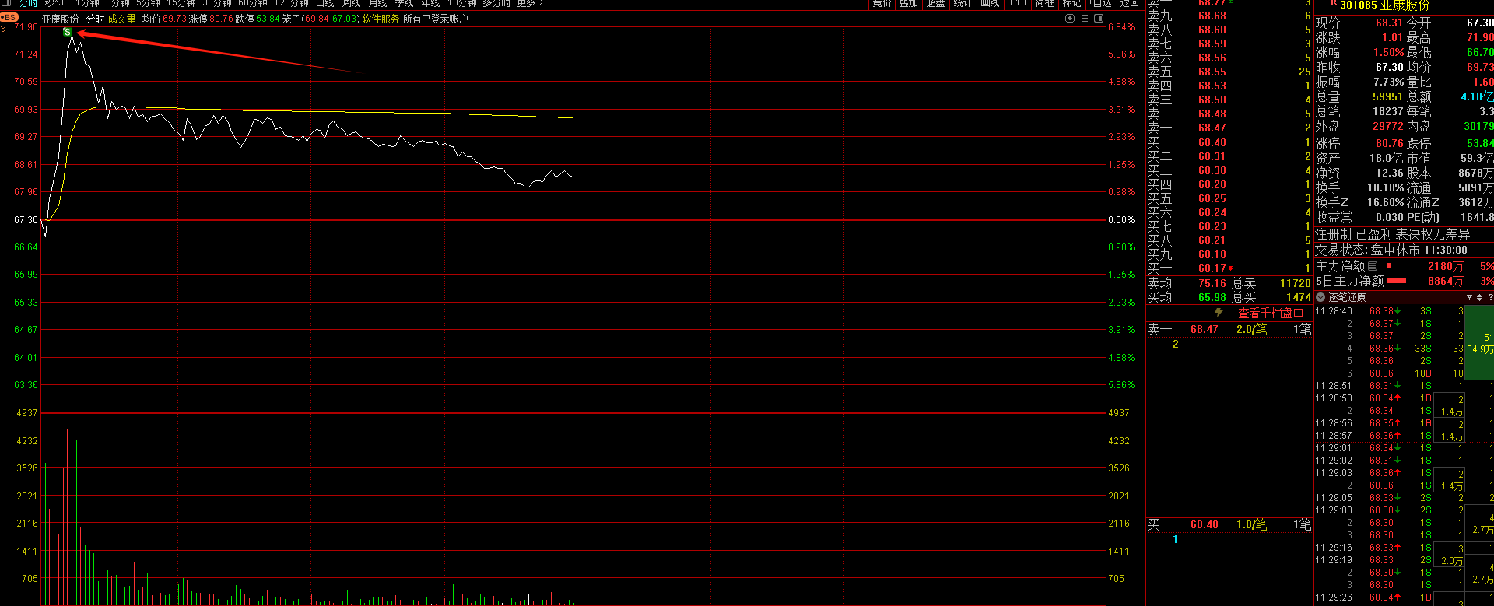The height and width of the screenshot is (606, 1494).
Task: Select the 分时 period tab
Action: click(x=28, y=4)
